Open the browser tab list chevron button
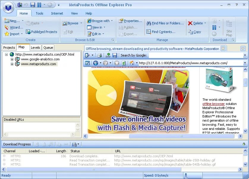 243,48
